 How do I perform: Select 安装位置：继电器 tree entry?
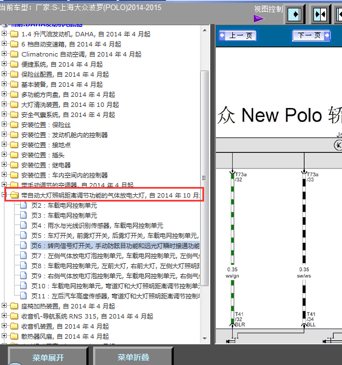coord(46,165)
